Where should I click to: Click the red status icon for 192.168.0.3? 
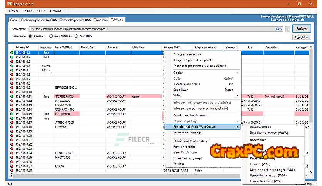click(12, 61)
